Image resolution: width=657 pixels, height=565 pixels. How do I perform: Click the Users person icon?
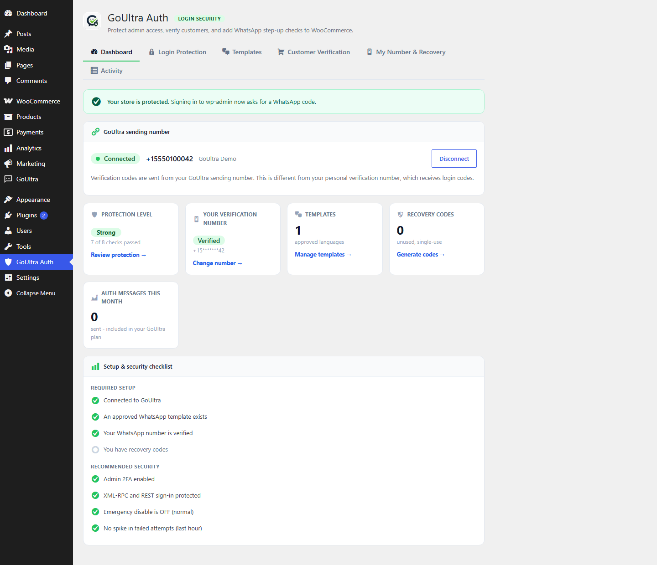pos(8,231)
